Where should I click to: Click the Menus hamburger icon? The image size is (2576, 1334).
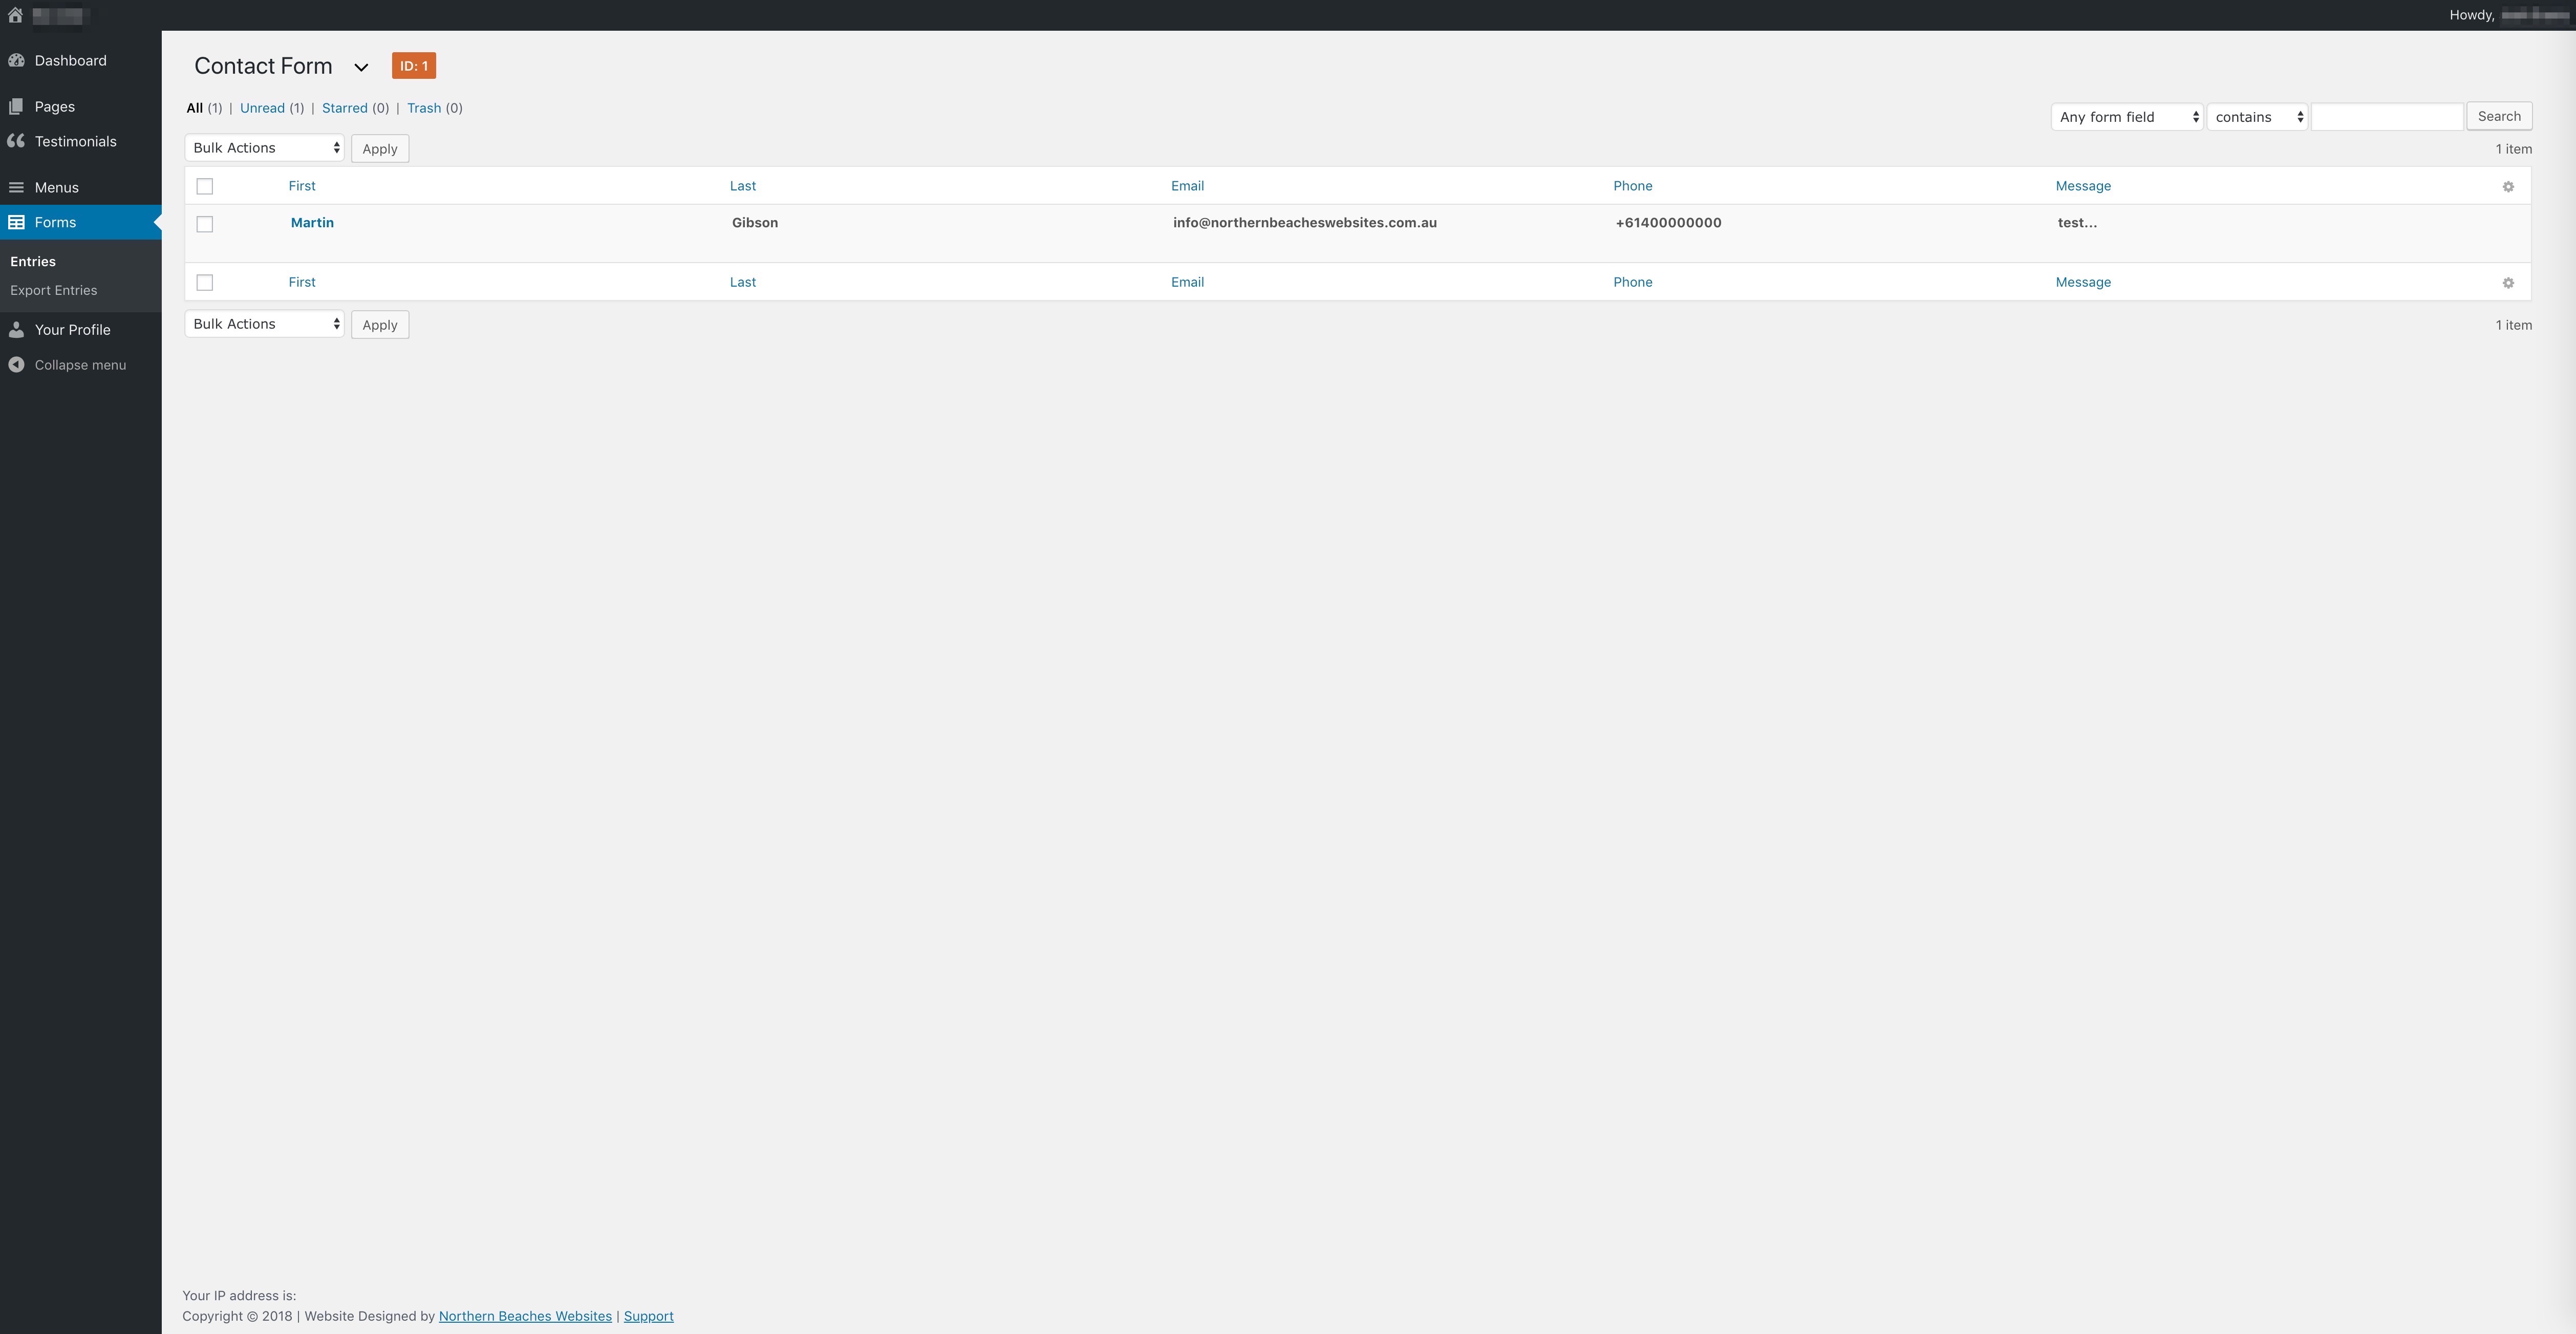(x=16, y=188)
